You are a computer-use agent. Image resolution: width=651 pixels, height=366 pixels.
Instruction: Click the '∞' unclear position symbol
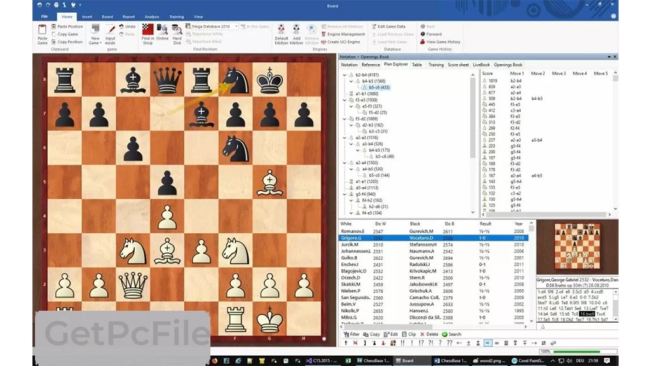tap(497, 343)
